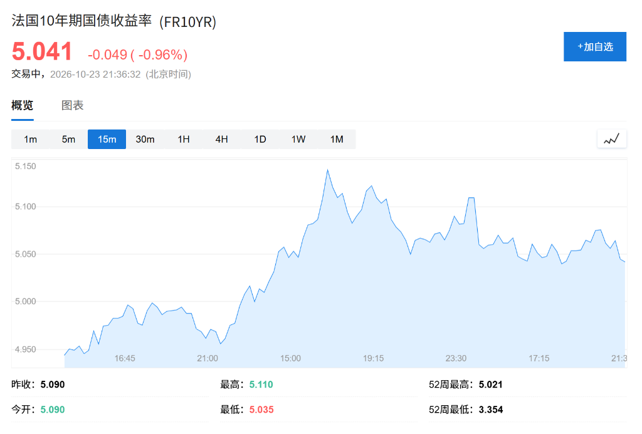Select the 1D interval
Image resolution: width=642 pixels, height=434 pixels.
click(260, 139)
